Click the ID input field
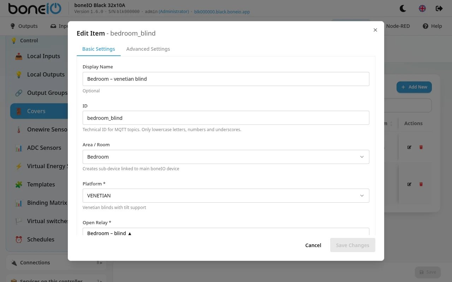This screenshot has height=282, width=452. pyautogui.click(x=226, y=118)
